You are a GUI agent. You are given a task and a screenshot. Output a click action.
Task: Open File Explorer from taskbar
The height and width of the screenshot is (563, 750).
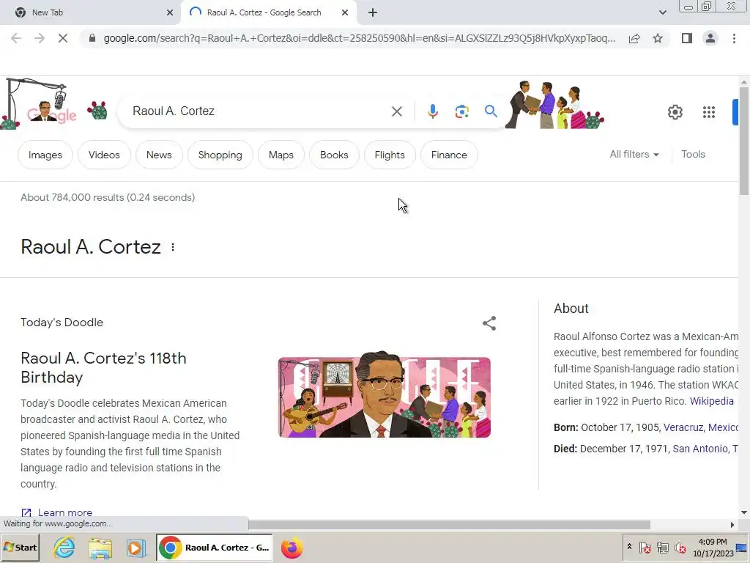coord(100,548)
